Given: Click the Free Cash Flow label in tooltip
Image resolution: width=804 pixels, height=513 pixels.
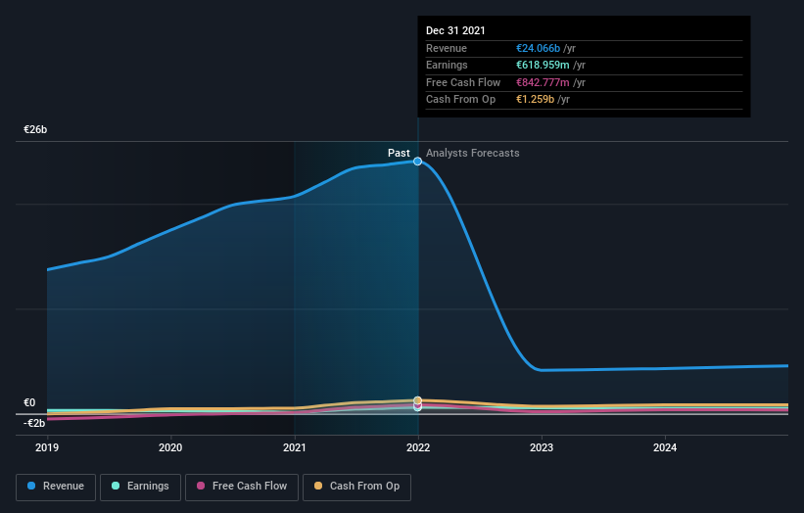Looking at the screenshot, I should pos(463,82).
